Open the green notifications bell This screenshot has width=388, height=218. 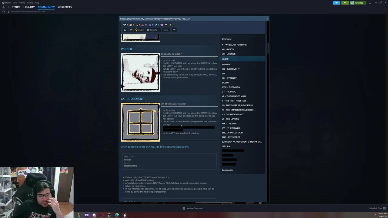(345, 3)
